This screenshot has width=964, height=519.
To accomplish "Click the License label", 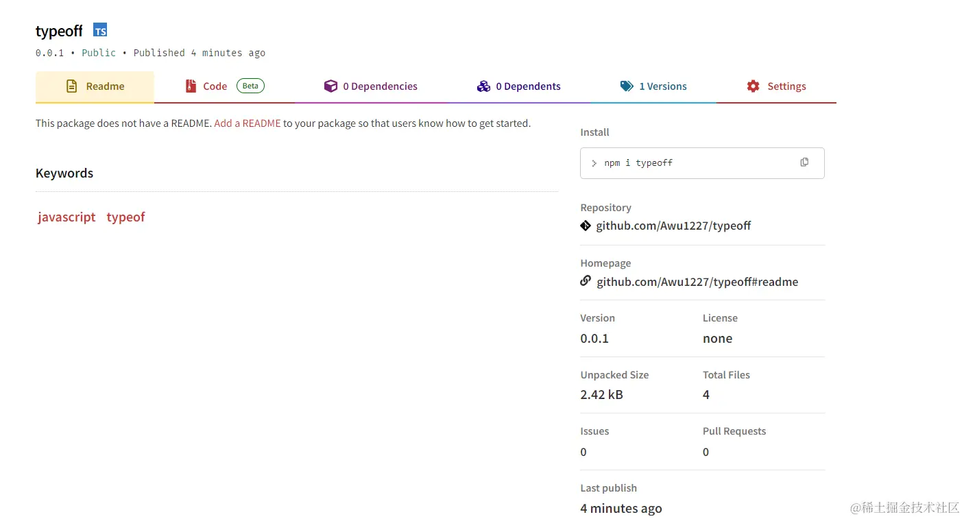I will [x=720, y=318].
